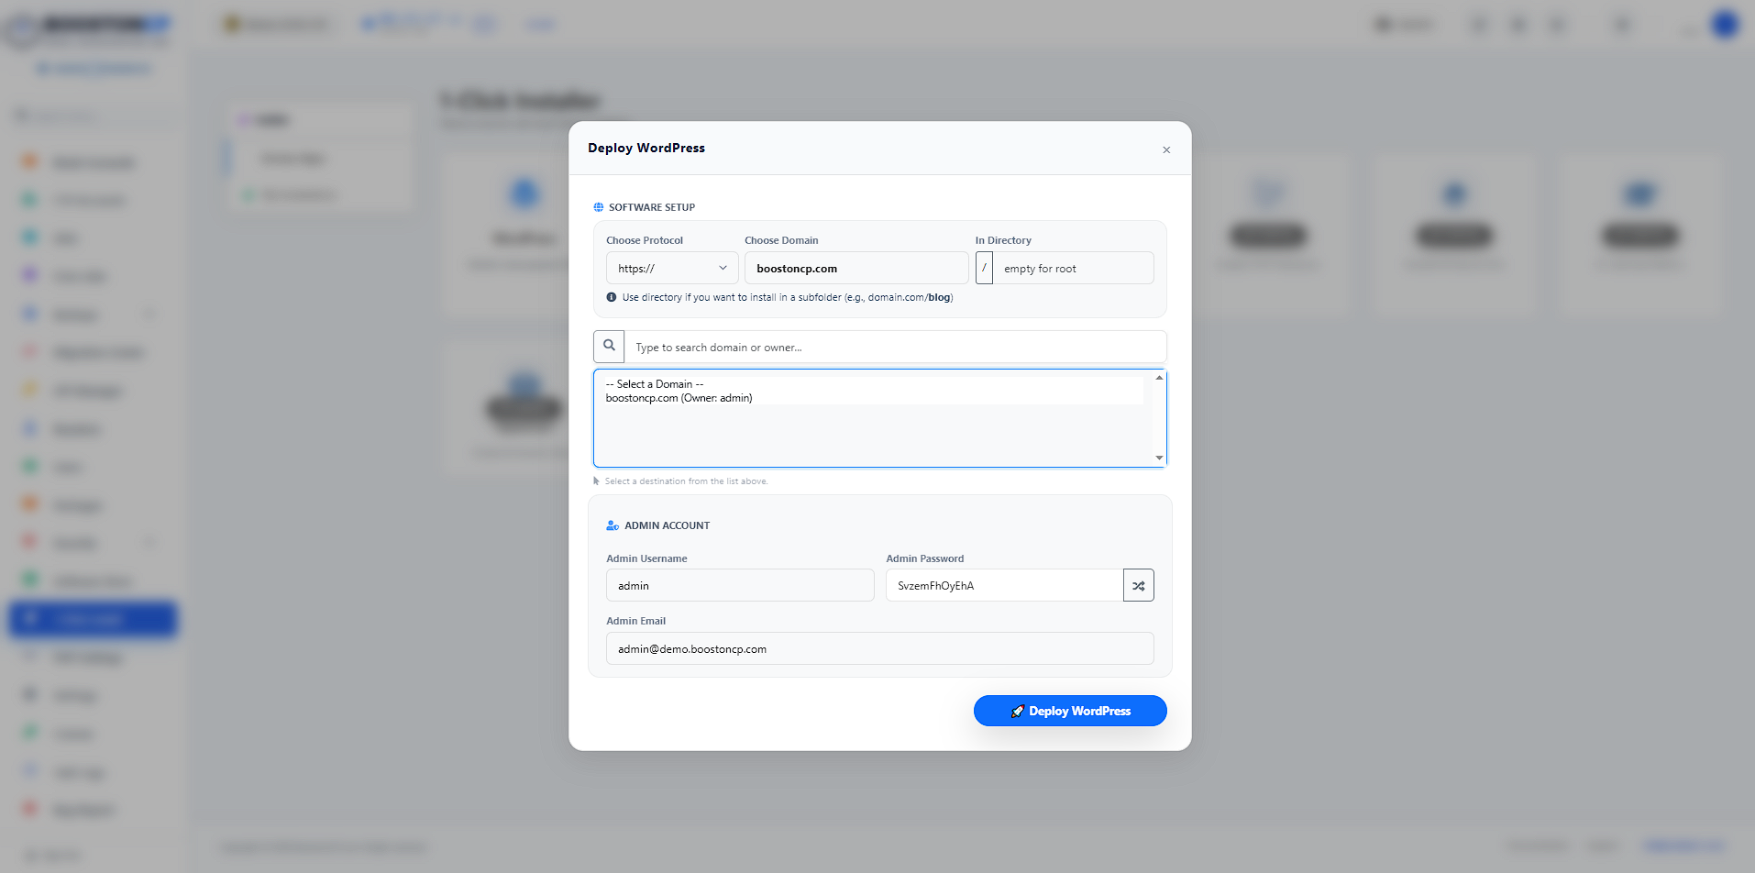The height and width of the screenshot is (873, 1755).
Task: Click the Admin Username field
Action: point(740,585)
